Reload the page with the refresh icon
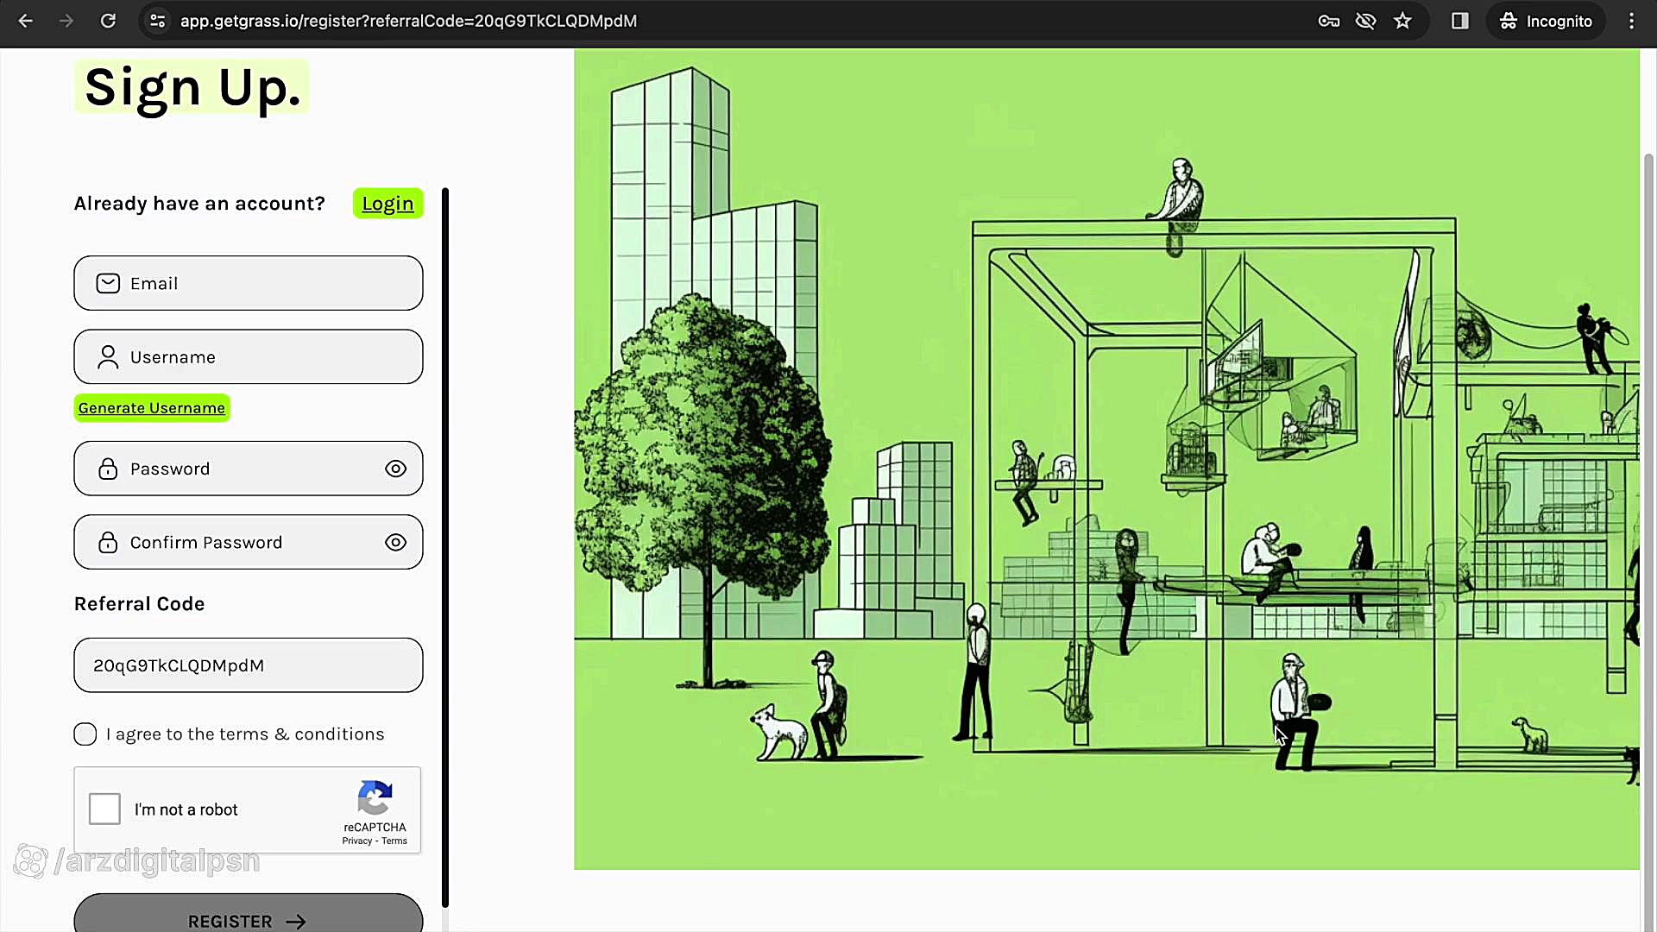1657x932 pixels. (x=108, y=21)
